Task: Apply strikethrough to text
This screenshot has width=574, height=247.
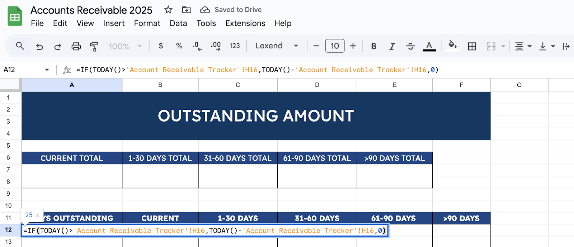Action: [x=410, y=46]
